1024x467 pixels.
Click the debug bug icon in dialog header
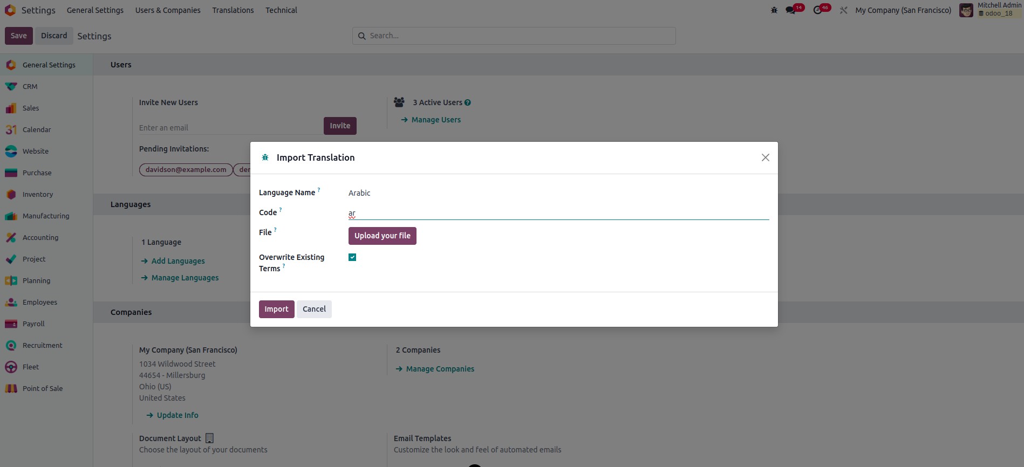click(x=265, y=157)
